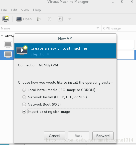Select the first VM monitor icon in list
136x145 pixels.
(8, 44)
